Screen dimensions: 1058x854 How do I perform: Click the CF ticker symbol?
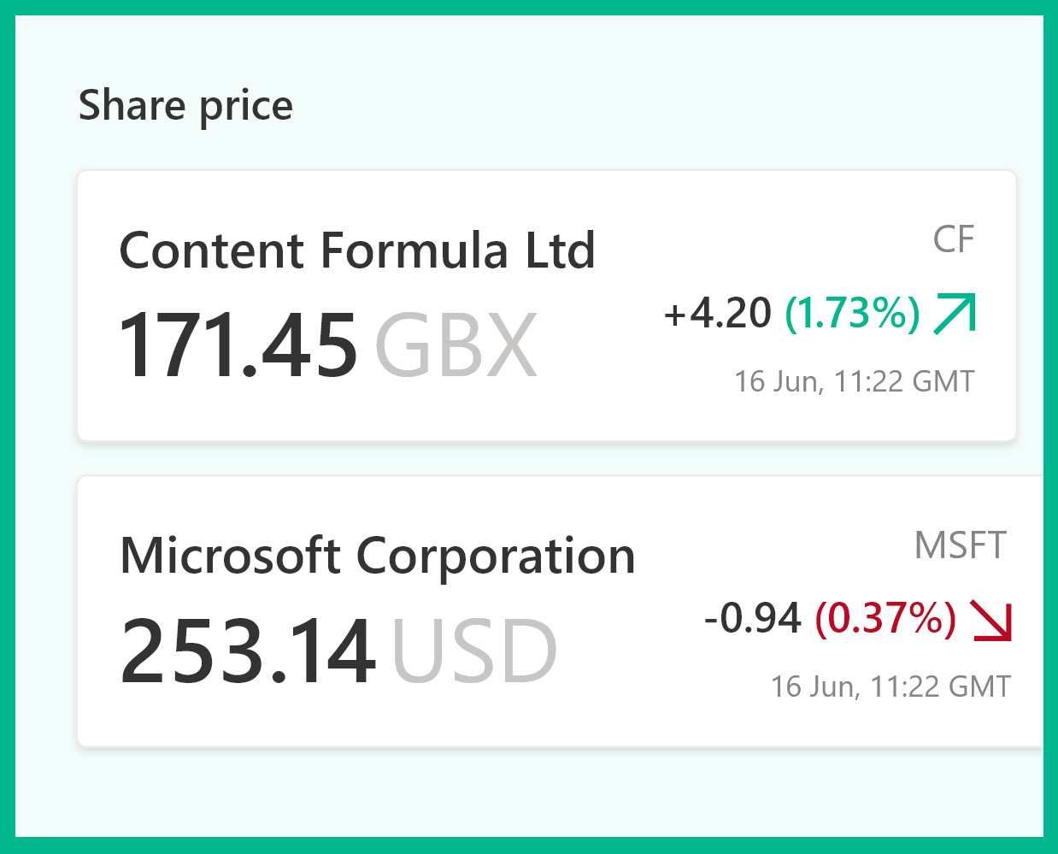tap(953, 239)
